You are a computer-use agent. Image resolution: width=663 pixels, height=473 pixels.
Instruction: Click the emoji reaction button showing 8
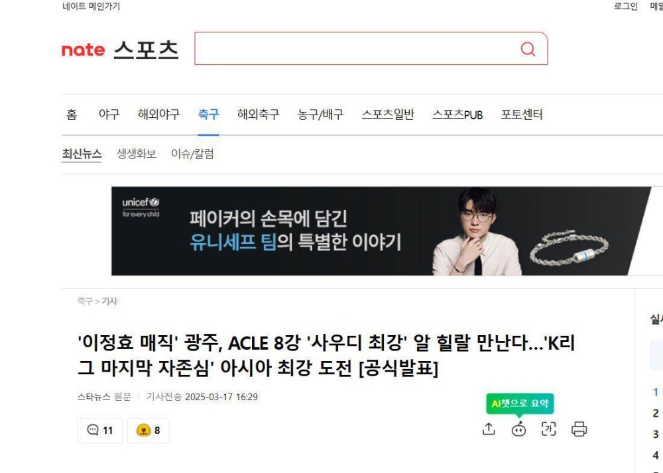pyautogui.click(x=148, y=431)
